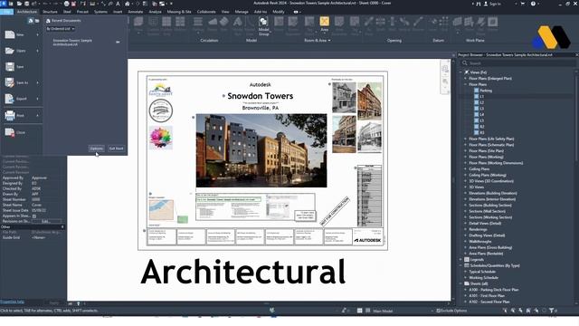Toggle Drag Elements on Selection in status bar

[x=536, y=311]
